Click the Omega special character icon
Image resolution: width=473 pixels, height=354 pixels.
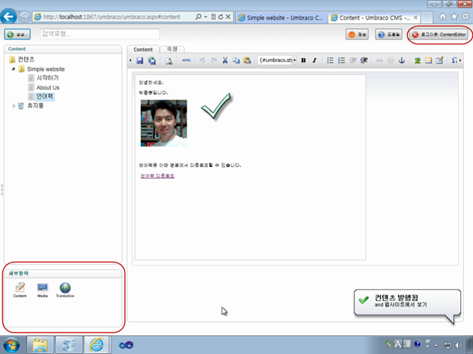point(454,61)
